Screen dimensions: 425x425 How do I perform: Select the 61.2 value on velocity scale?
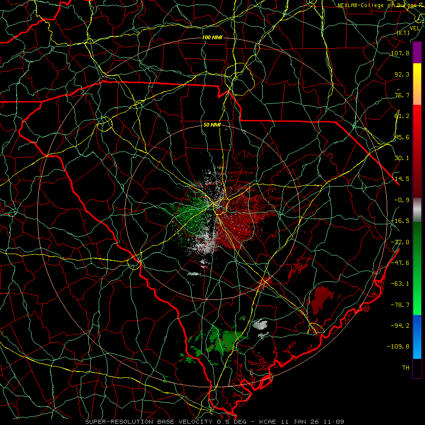tap(402, 116)
